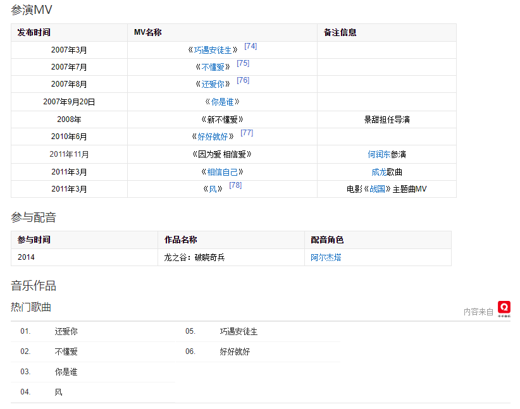Click reference footnote [77]
Screen dimensions: 520x409
pos(247,133)
